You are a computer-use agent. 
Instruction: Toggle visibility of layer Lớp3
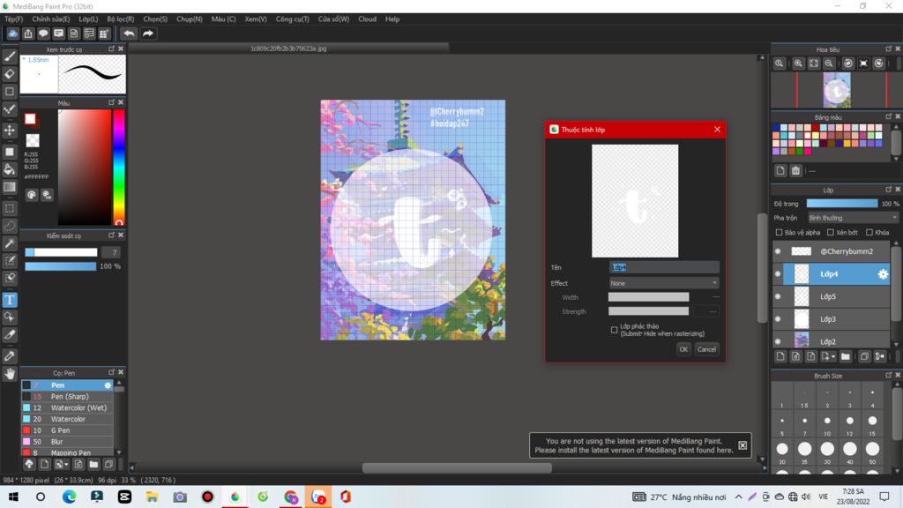(778, 319)
